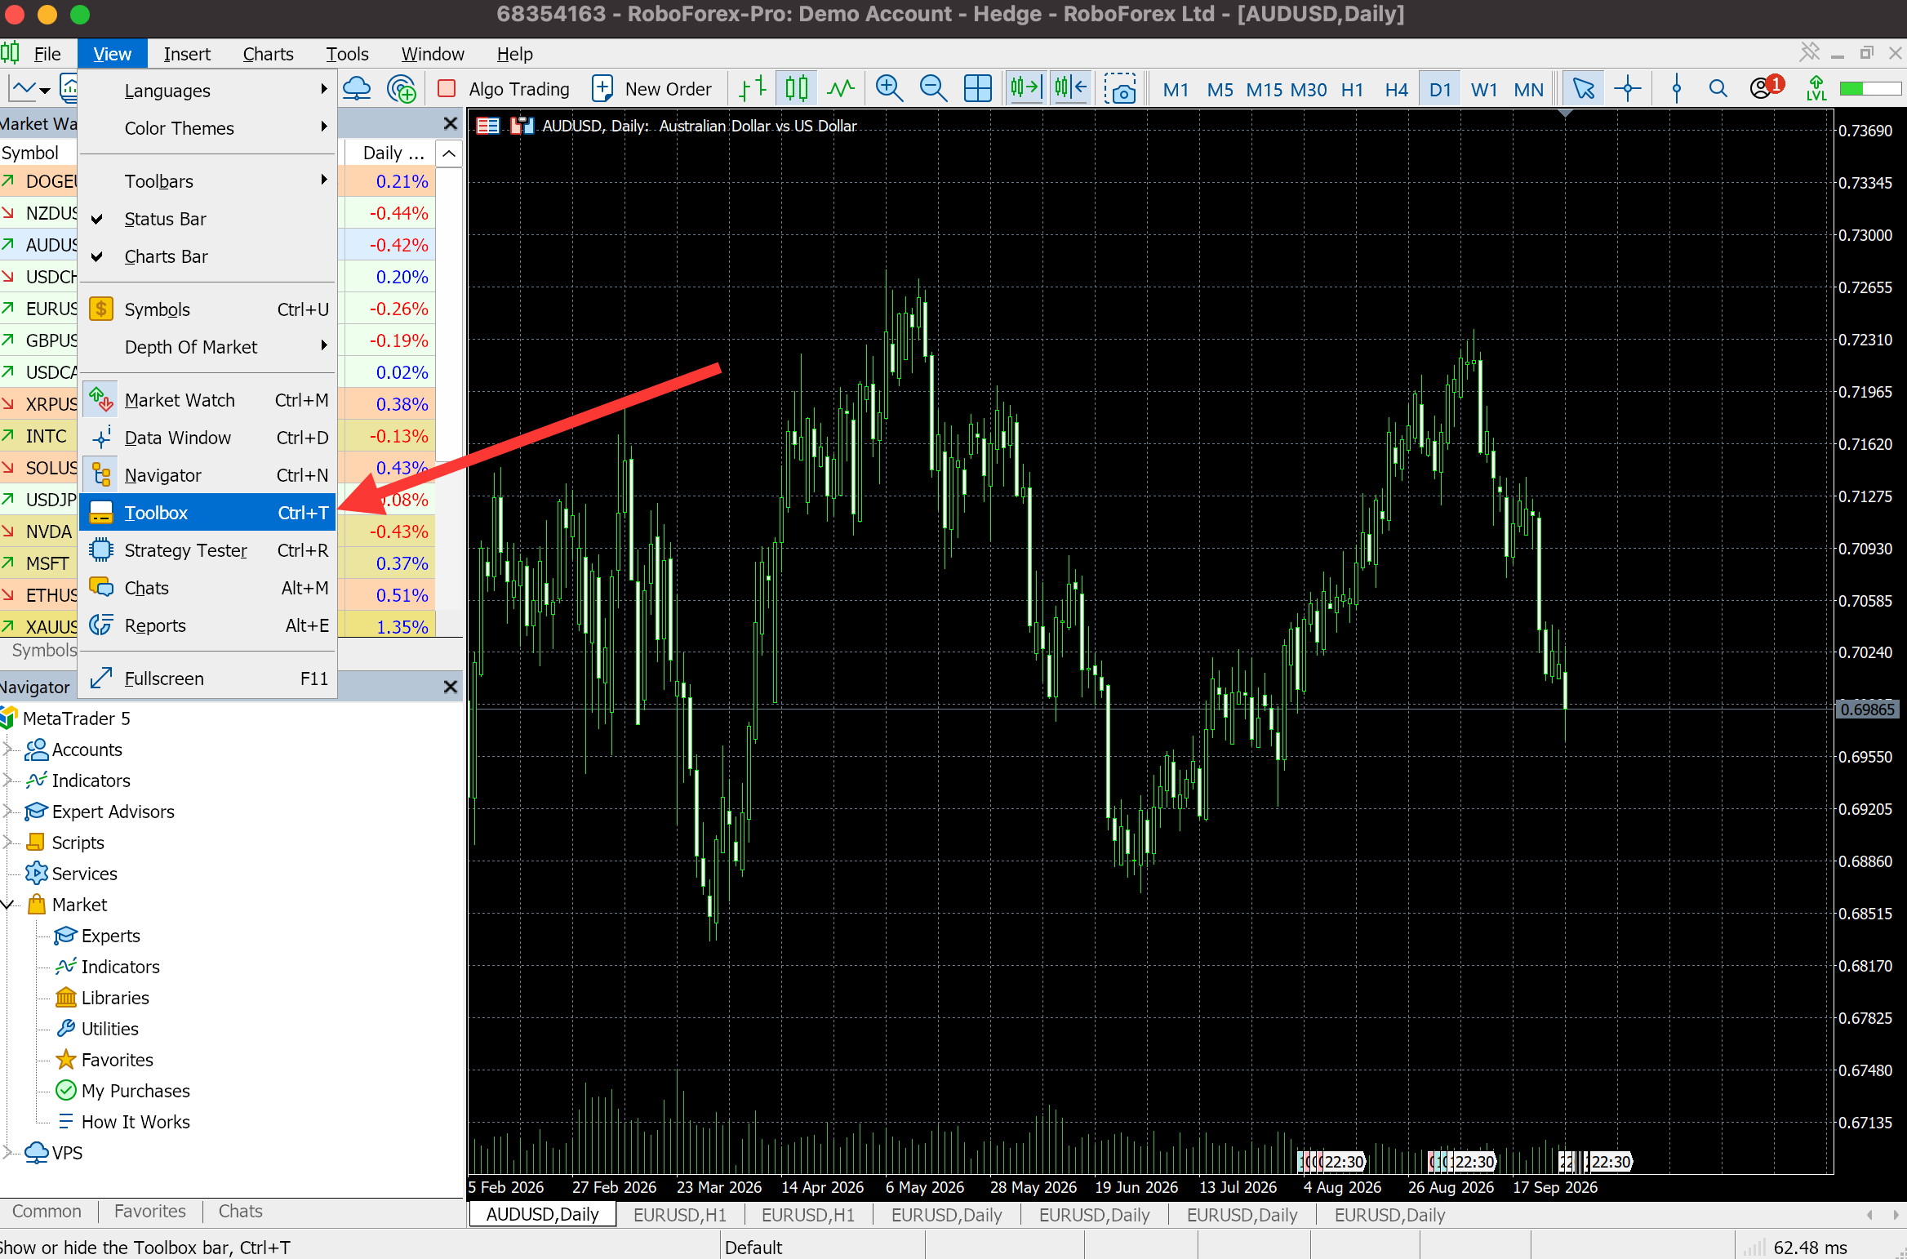Toggle chart auto scroll icon
The height and width of the screenshot is (1259, 1907).
click(1026, 88)
